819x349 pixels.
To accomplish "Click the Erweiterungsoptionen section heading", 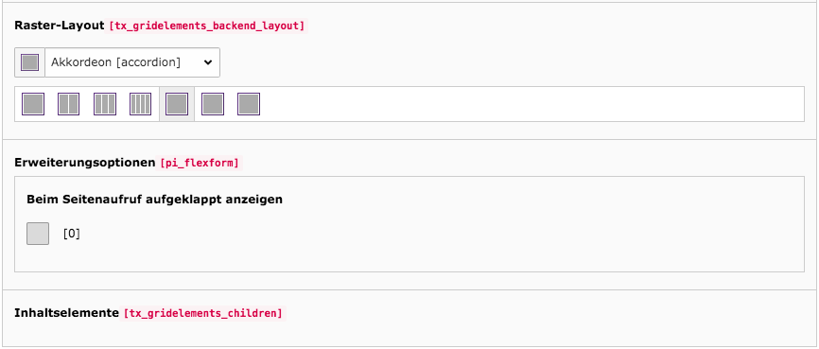I will (84, 163).
